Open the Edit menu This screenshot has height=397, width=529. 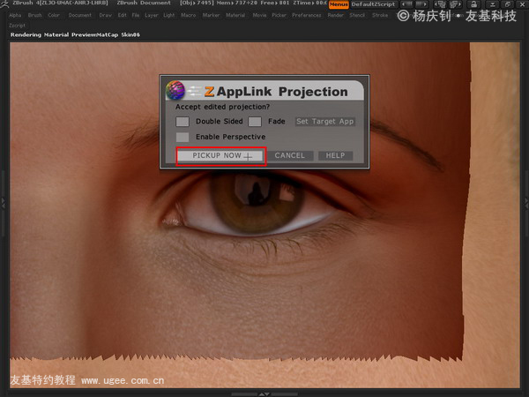[x=123, y=15]
